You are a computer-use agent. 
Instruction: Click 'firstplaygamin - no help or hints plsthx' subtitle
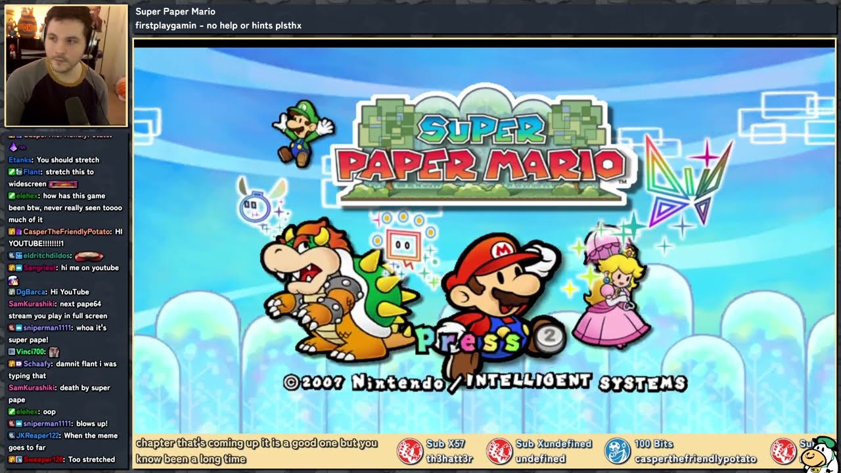pyautogui.click(x=218, y=26)
